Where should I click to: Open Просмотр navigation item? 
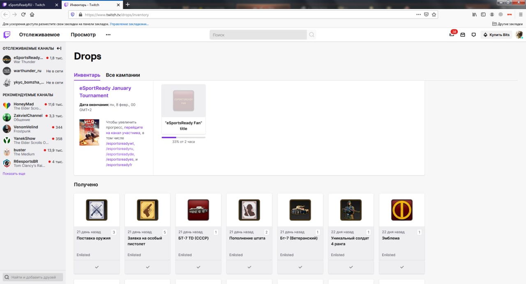click(83, 35)
